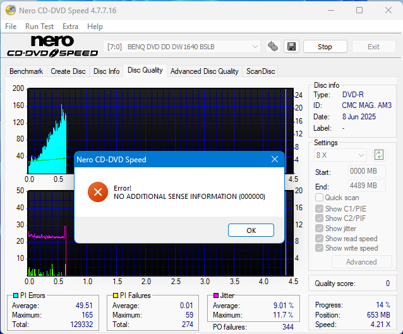The height and width of the screenshot is (334, 403).
Task: Click the Stop button
Action: click(x=325, y=47)
